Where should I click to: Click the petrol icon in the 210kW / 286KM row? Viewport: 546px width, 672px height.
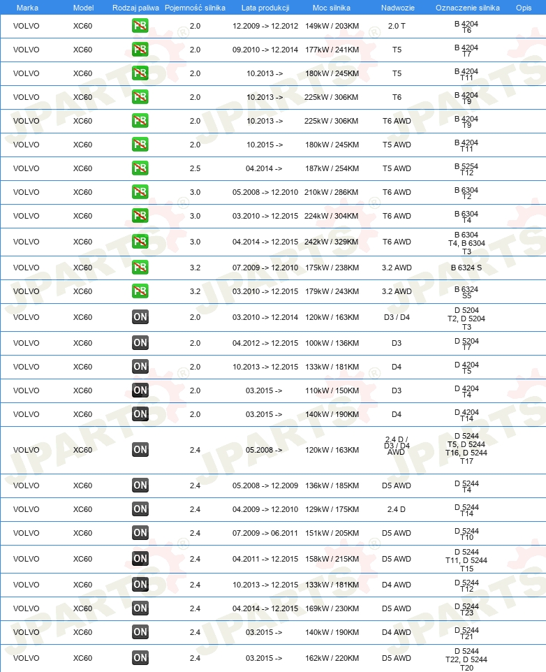pyautogui.click(x=140, y=192)
